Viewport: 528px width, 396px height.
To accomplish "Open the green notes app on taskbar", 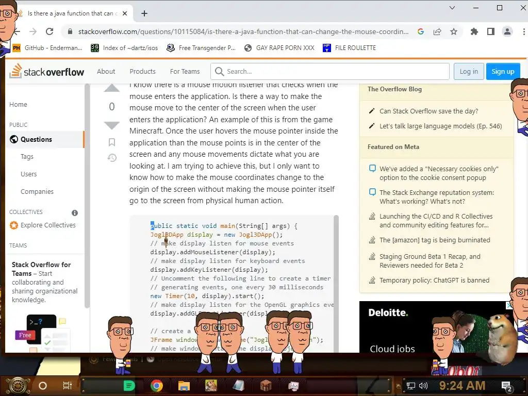I will (x=129, y=386).
